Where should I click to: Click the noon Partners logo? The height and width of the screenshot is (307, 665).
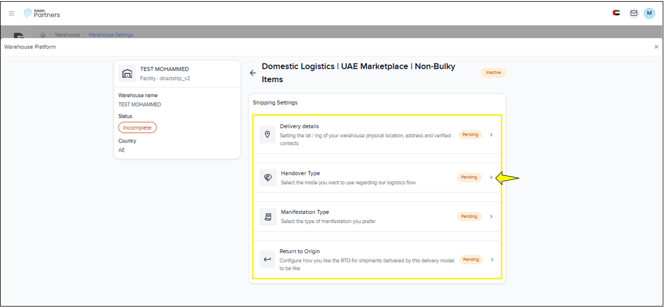pos(42,13)
